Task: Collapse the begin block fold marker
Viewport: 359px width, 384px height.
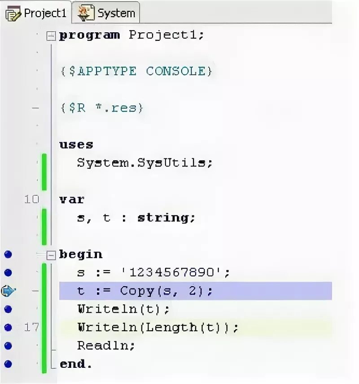Action: coord(52,255)
